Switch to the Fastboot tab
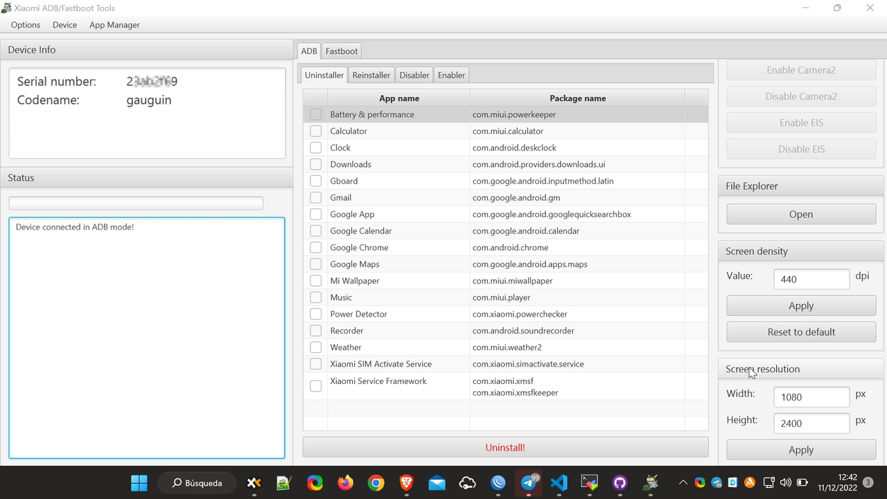This screenshot has height=499, width=887. 342,51
